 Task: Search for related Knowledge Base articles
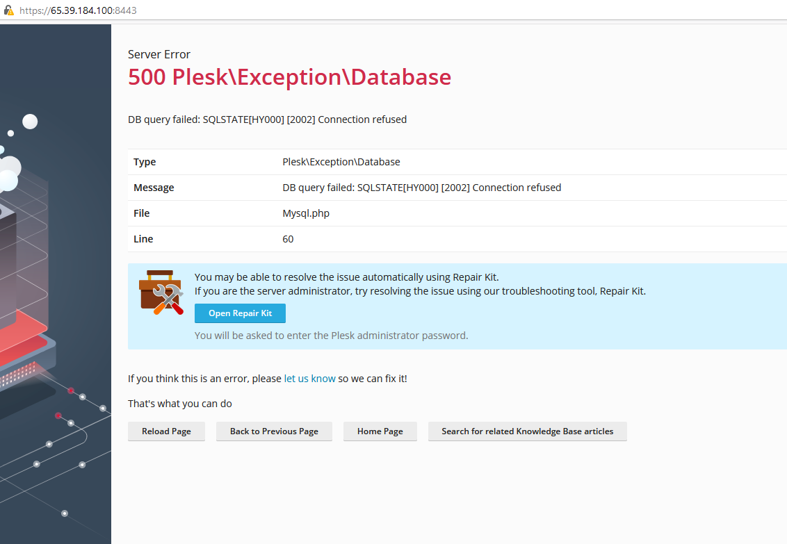[527, 431]
